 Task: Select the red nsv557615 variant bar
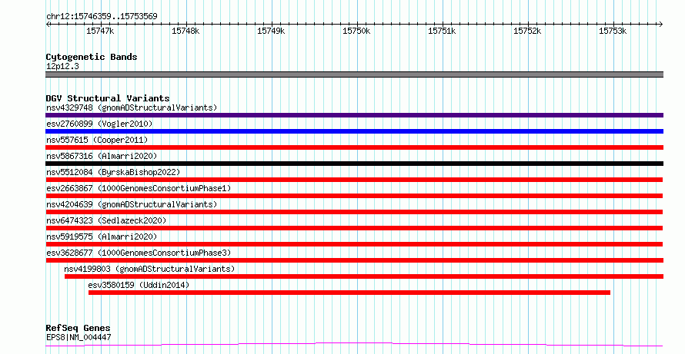(x=354, y=147)
